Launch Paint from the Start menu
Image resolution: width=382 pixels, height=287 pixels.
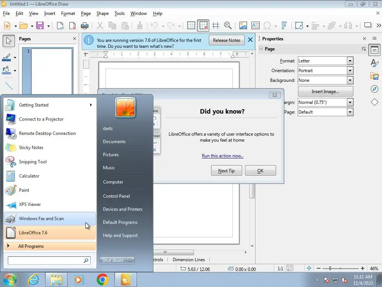(x=50, y=190)
